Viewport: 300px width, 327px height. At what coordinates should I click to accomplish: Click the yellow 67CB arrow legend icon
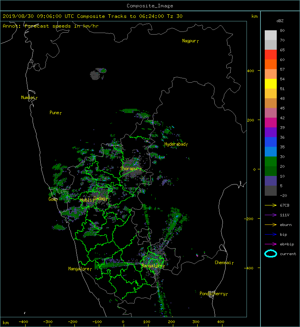pos(271,205)
